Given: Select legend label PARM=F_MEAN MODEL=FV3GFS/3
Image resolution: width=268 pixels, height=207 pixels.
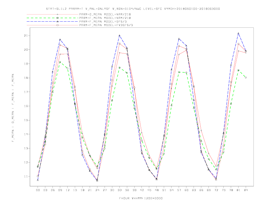Looking at the screenshot, I should [x=106, y=25].
